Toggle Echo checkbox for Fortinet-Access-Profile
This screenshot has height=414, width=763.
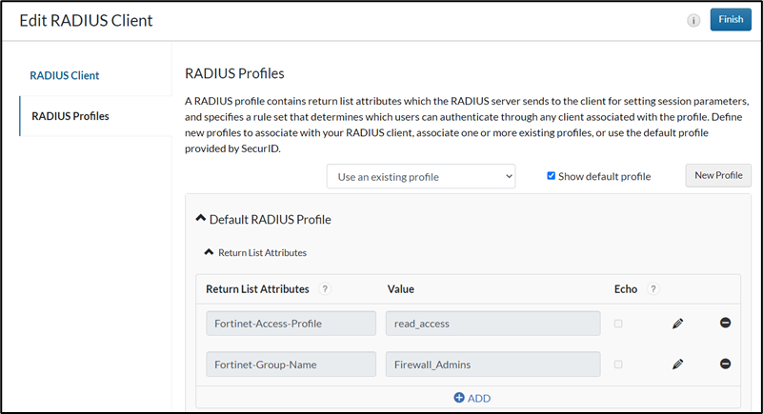pos(618,324)
